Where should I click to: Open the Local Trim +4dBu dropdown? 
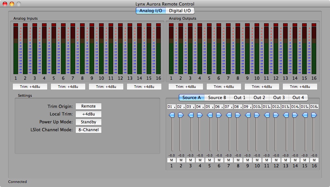coord(88,114)
